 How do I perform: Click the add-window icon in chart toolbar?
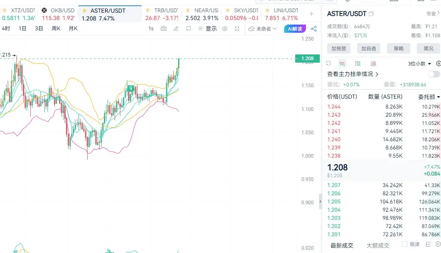[x=188, y=28]
